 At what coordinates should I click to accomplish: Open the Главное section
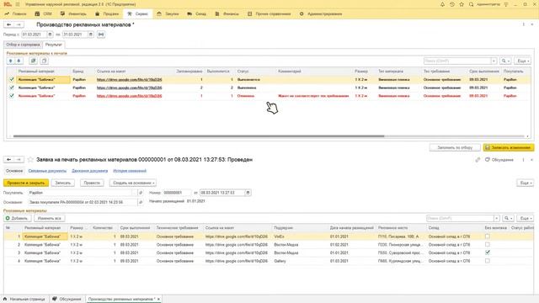click(x=16, y=14)
